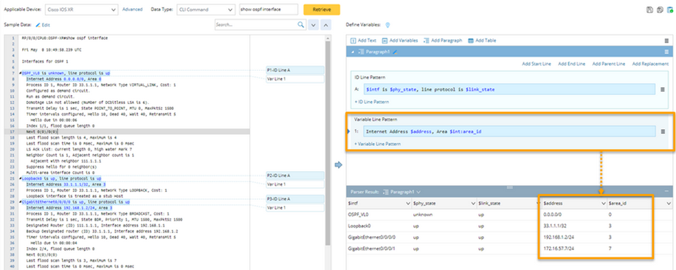Open the menu icon beside Variable Line Pattern 1
The width and height of the screenshot is (676, 270).
(663, 131)
